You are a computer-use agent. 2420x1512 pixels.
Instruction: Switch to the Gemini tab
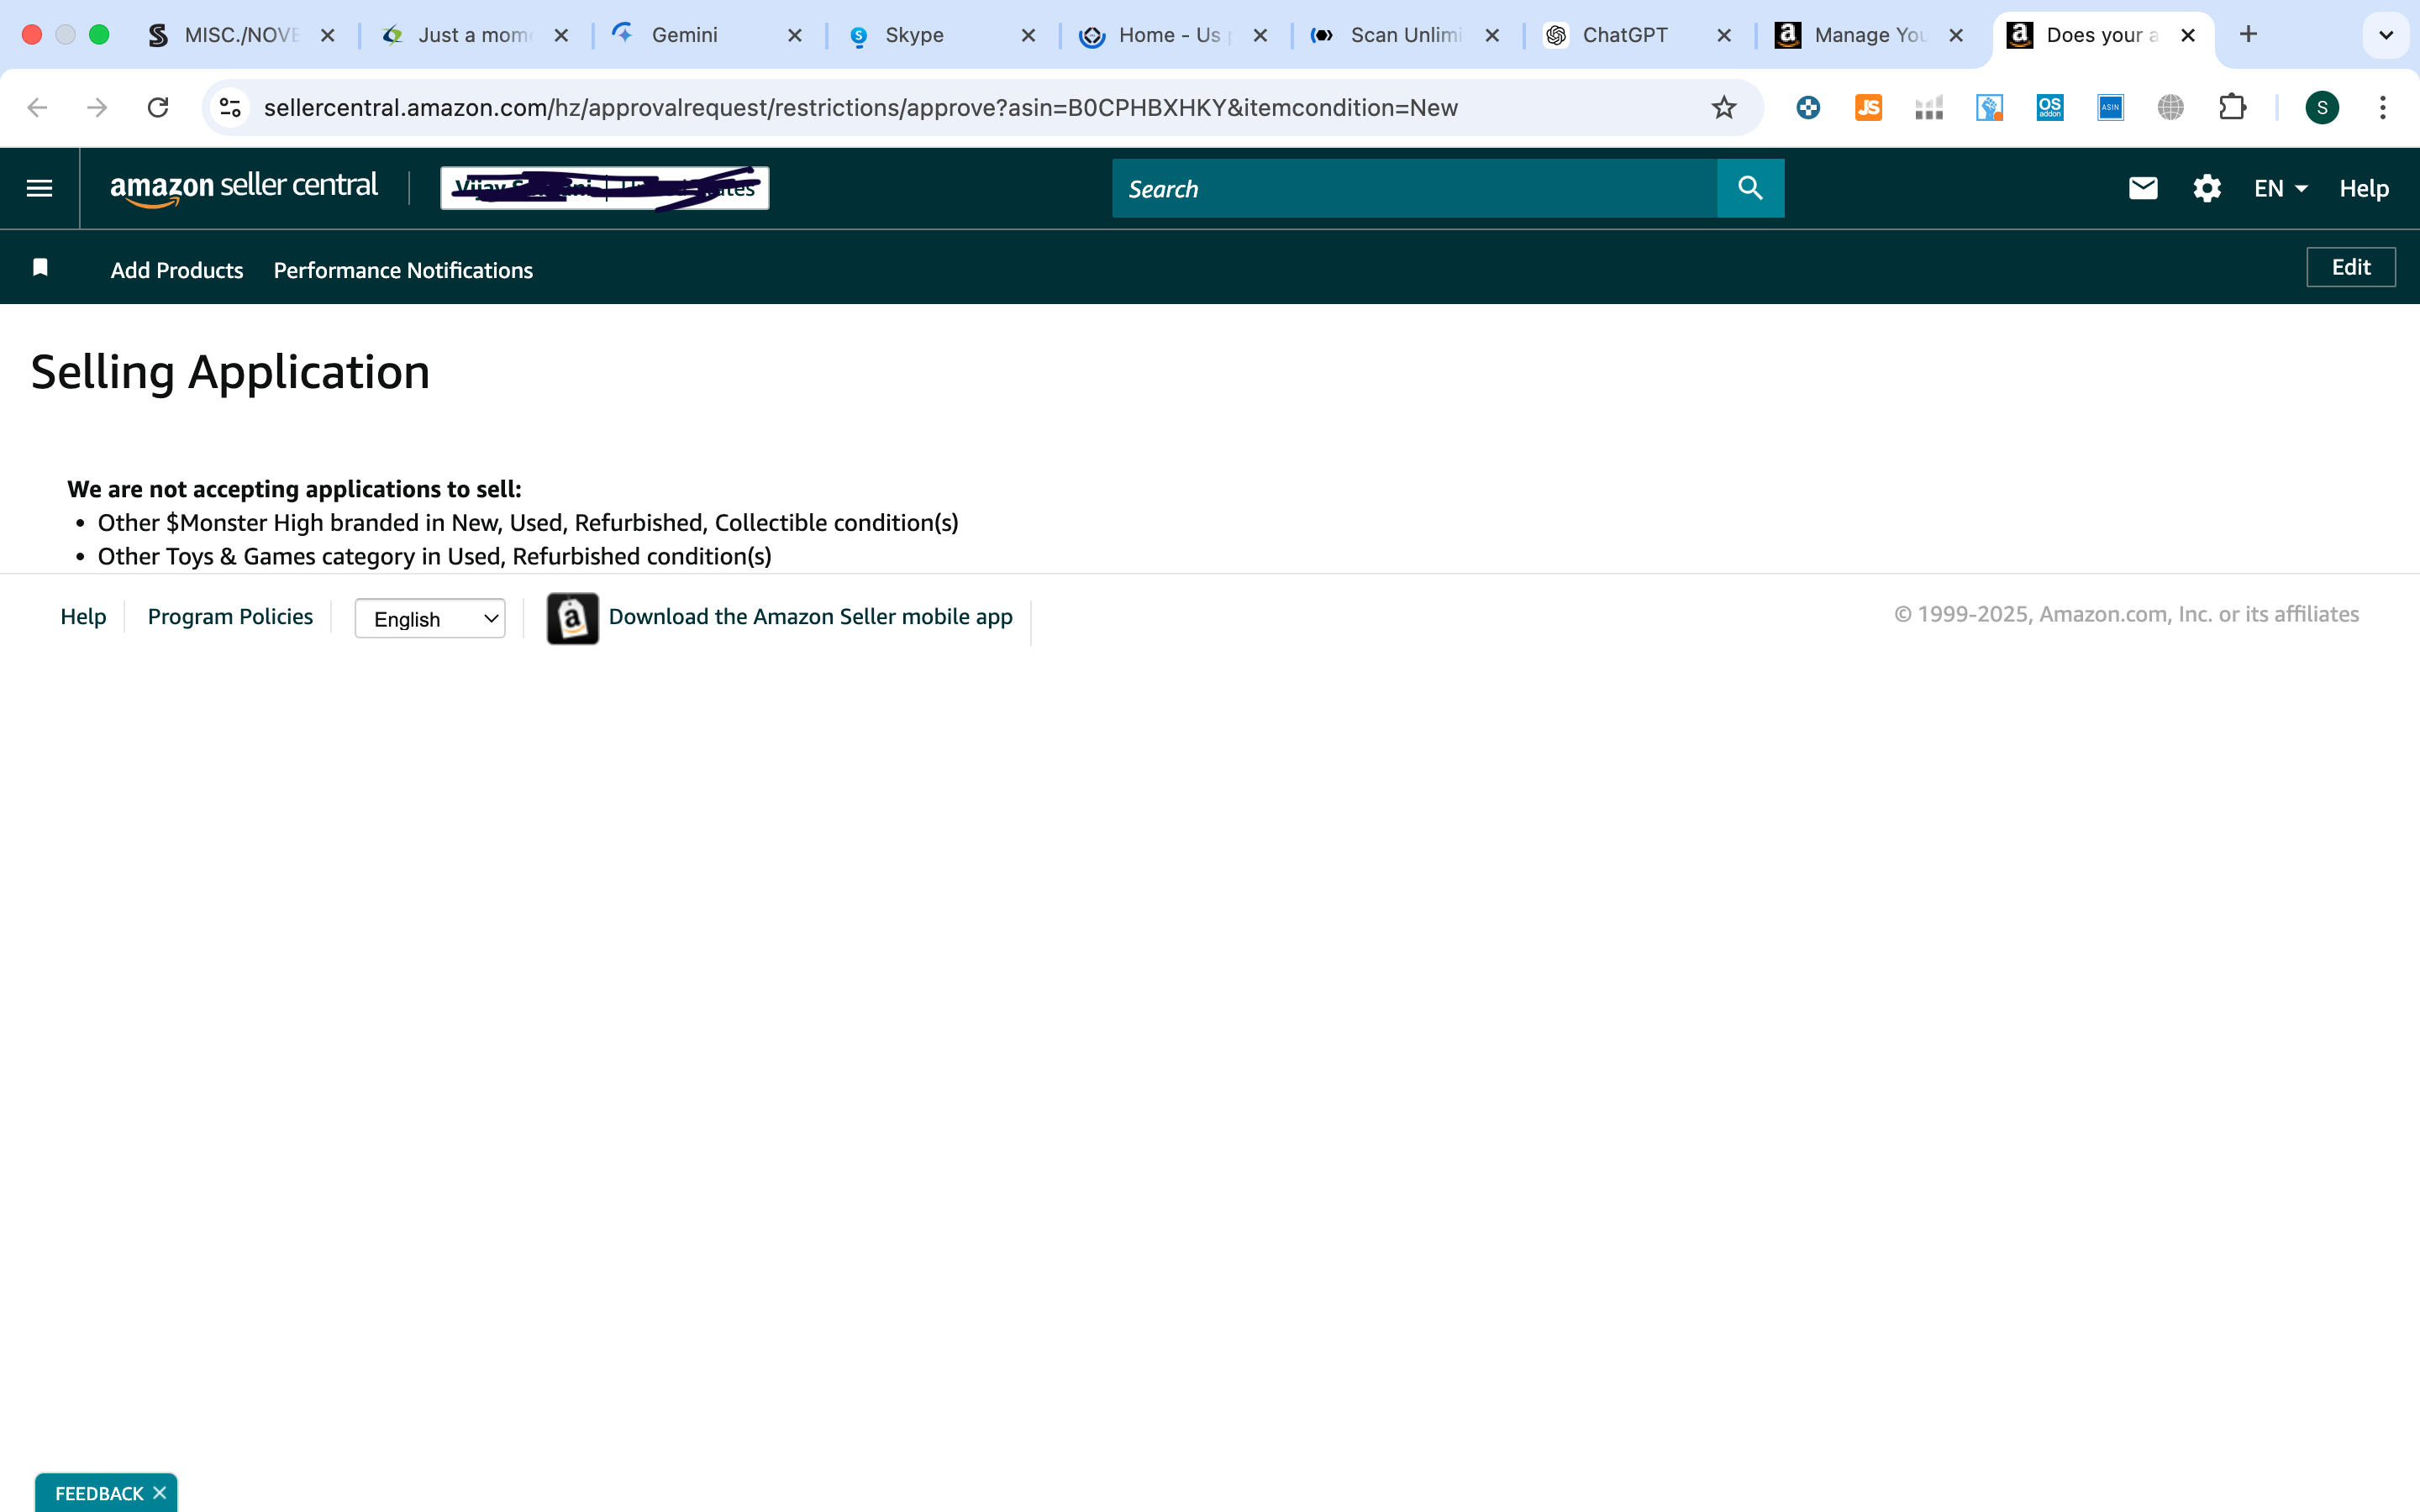(684, 35)
